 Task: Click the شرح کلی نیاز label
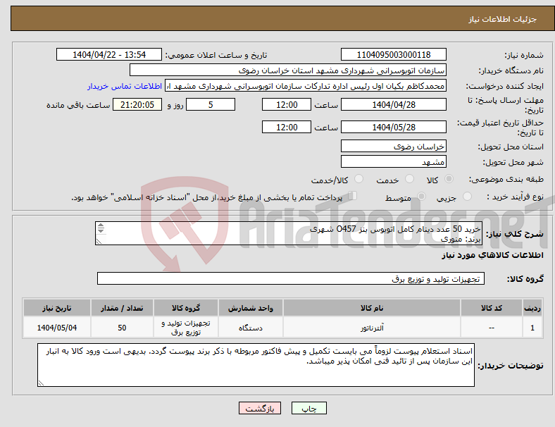point(514,234)
